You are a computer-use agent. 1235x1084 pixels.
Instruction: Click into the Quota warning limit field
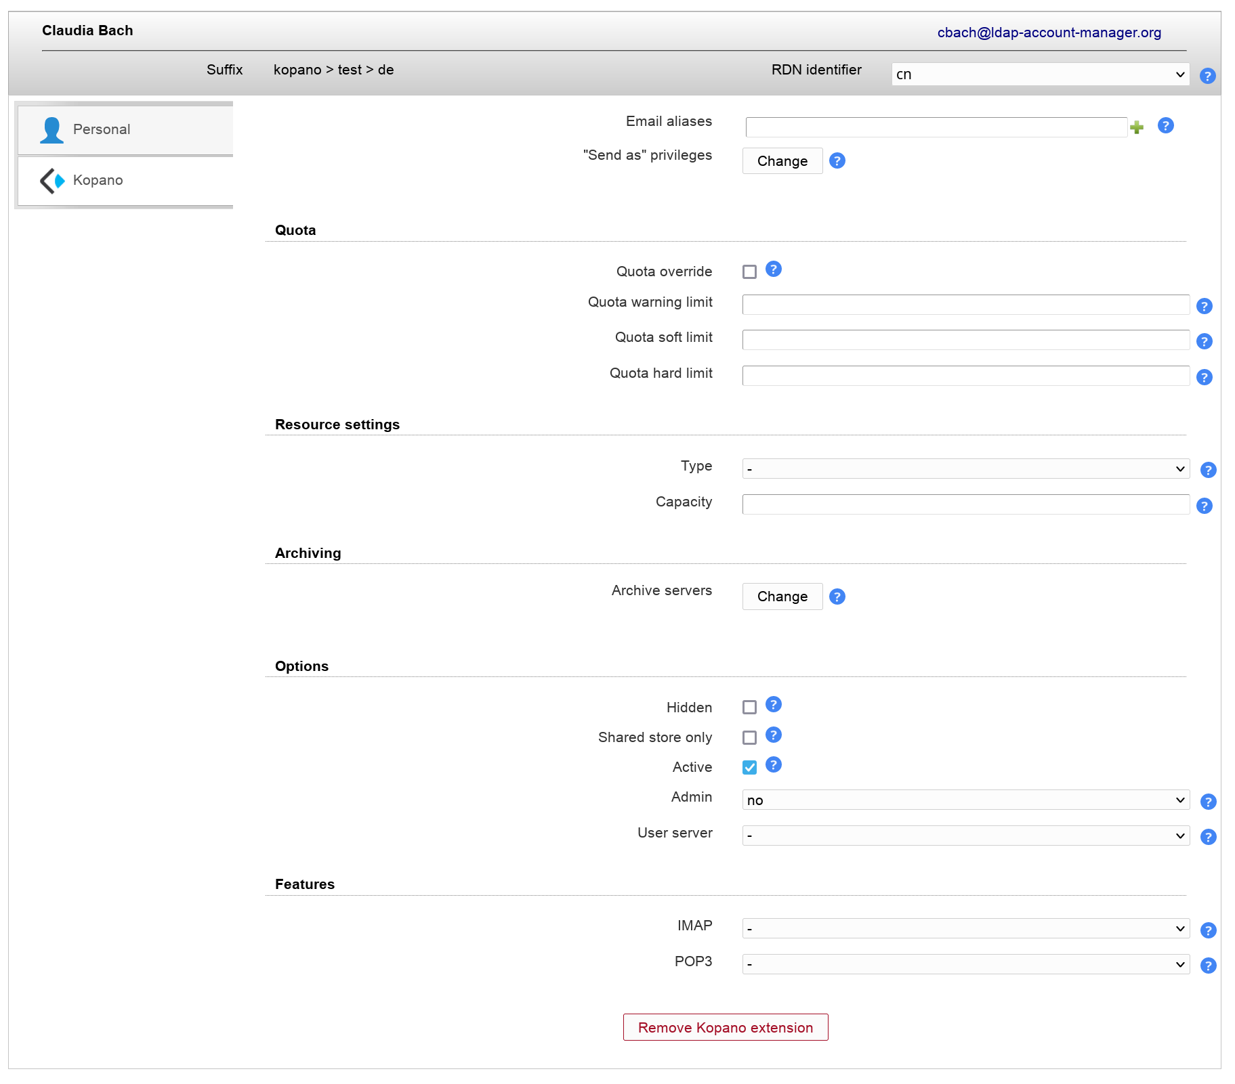(965, 305)
